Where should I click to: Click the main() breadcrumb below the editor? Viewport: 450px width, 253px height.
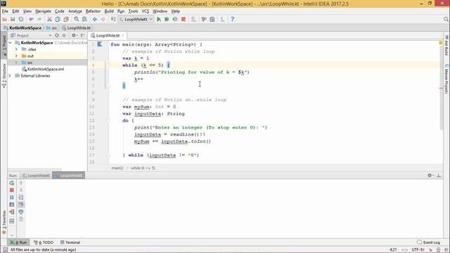point(117,168)
